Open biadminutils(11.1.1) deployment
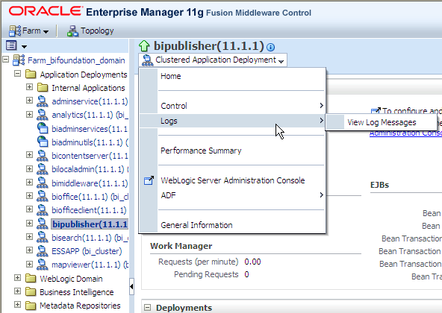Image resolution: width=442 pixels, height=313 pixels. click(x=90, y=142)
